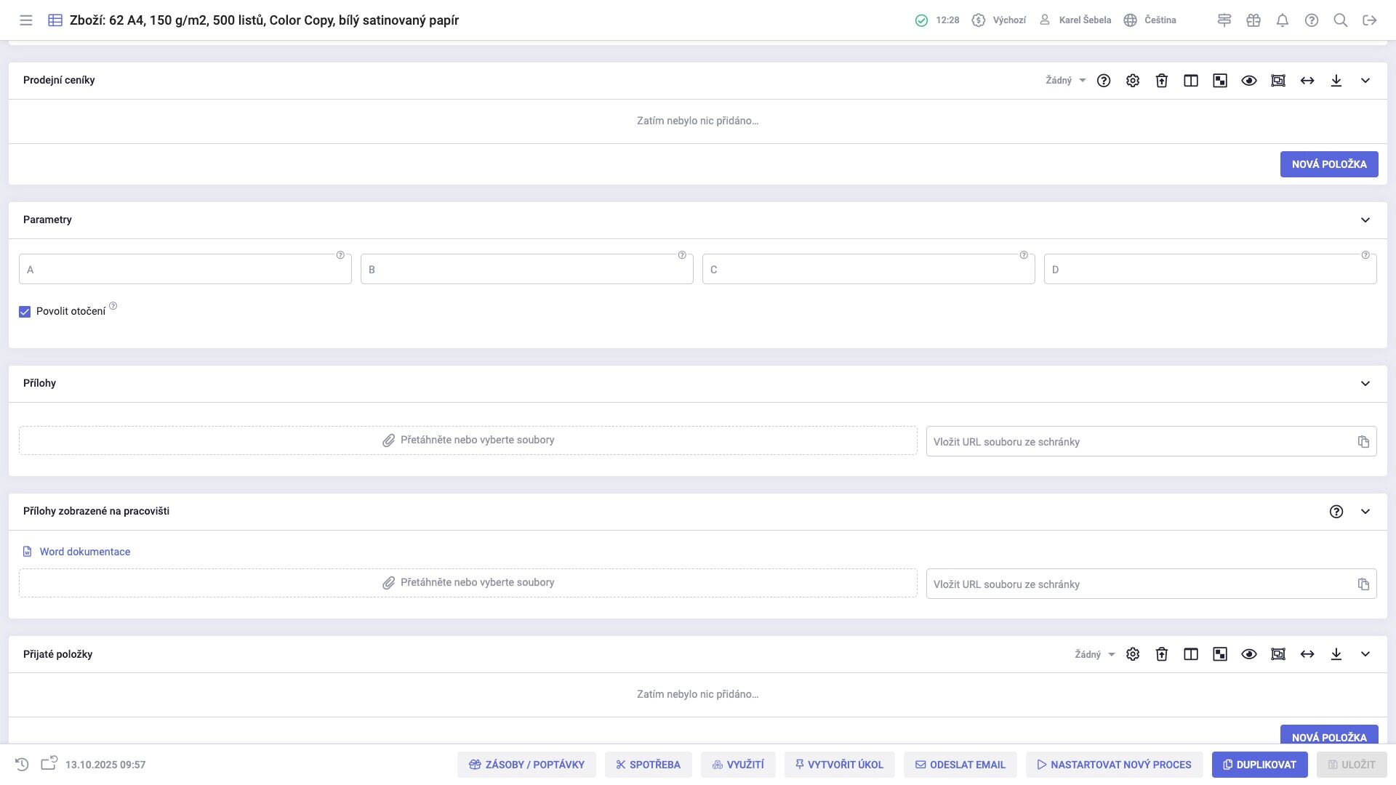Open the Word dokumentace link

(84, 552)
